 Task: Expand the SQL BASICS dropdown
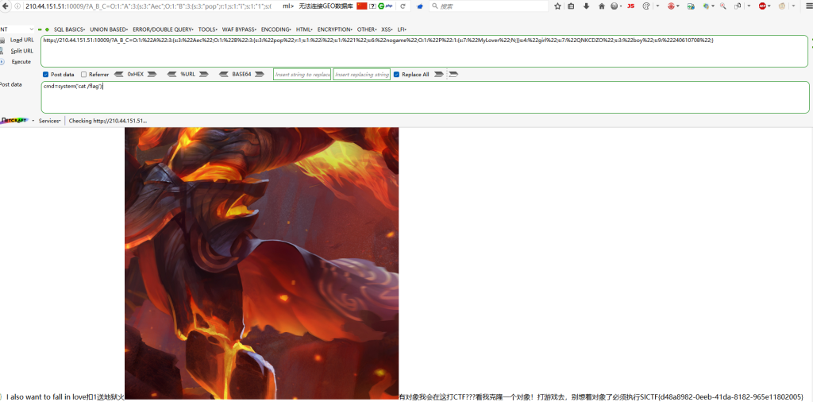coord(70,29)
